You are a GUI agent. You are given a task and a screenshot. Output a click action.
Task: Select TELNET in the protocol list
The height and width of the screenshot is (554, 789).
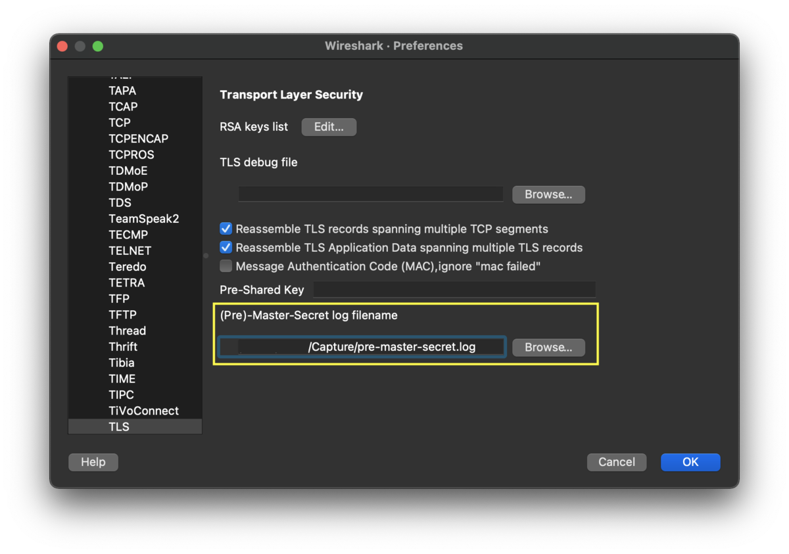[135, 250]
